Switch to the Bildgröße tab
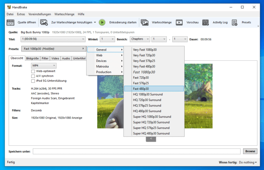 (x=32, y=58)
